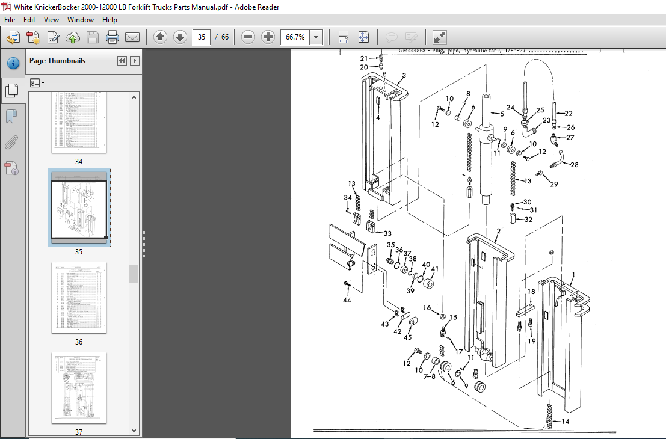The width and height of the screenshot is (666, 439).
Task: Go to previous page with up arrow
Action: click(x=160, y=37)
